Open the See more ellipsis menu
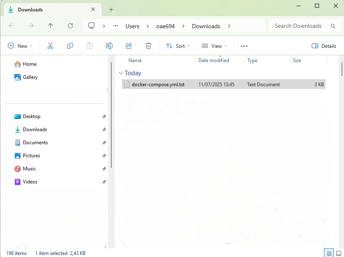344x257 pixels. (244, 46)
